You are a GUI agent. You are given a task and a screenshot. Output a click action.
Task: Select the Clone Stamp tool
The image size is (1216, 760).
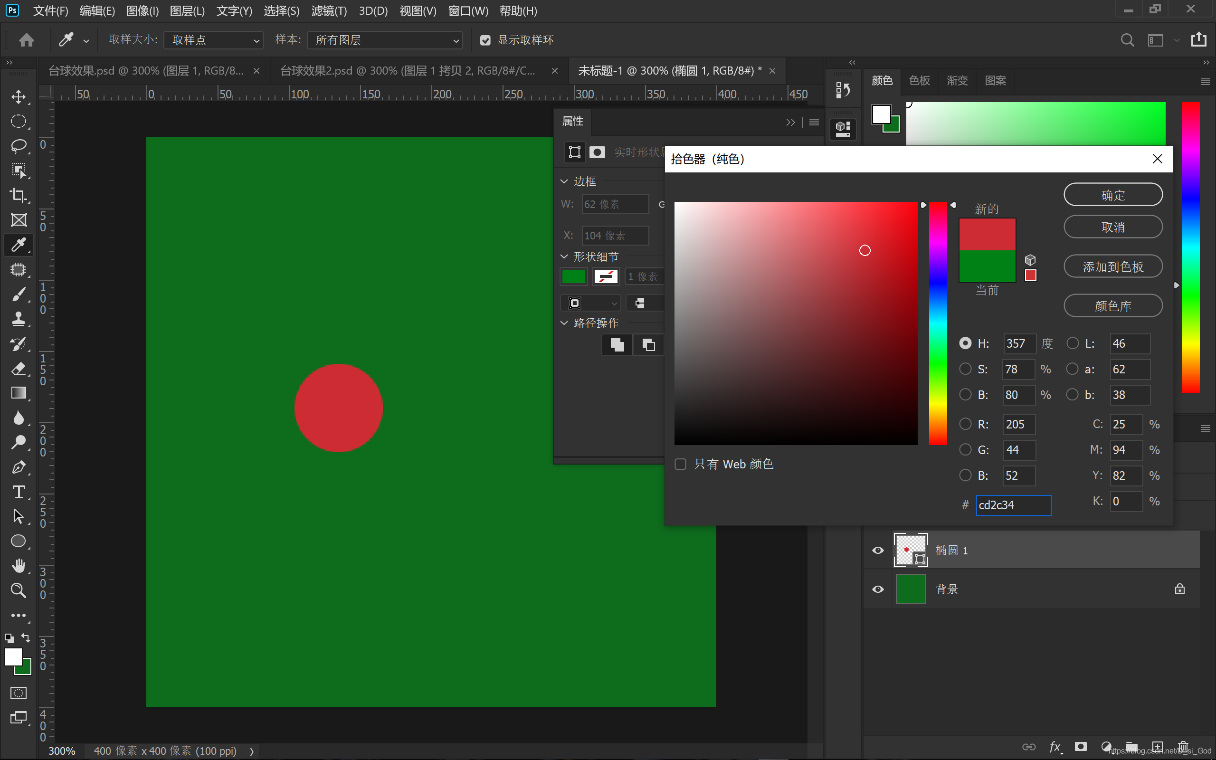19,319
